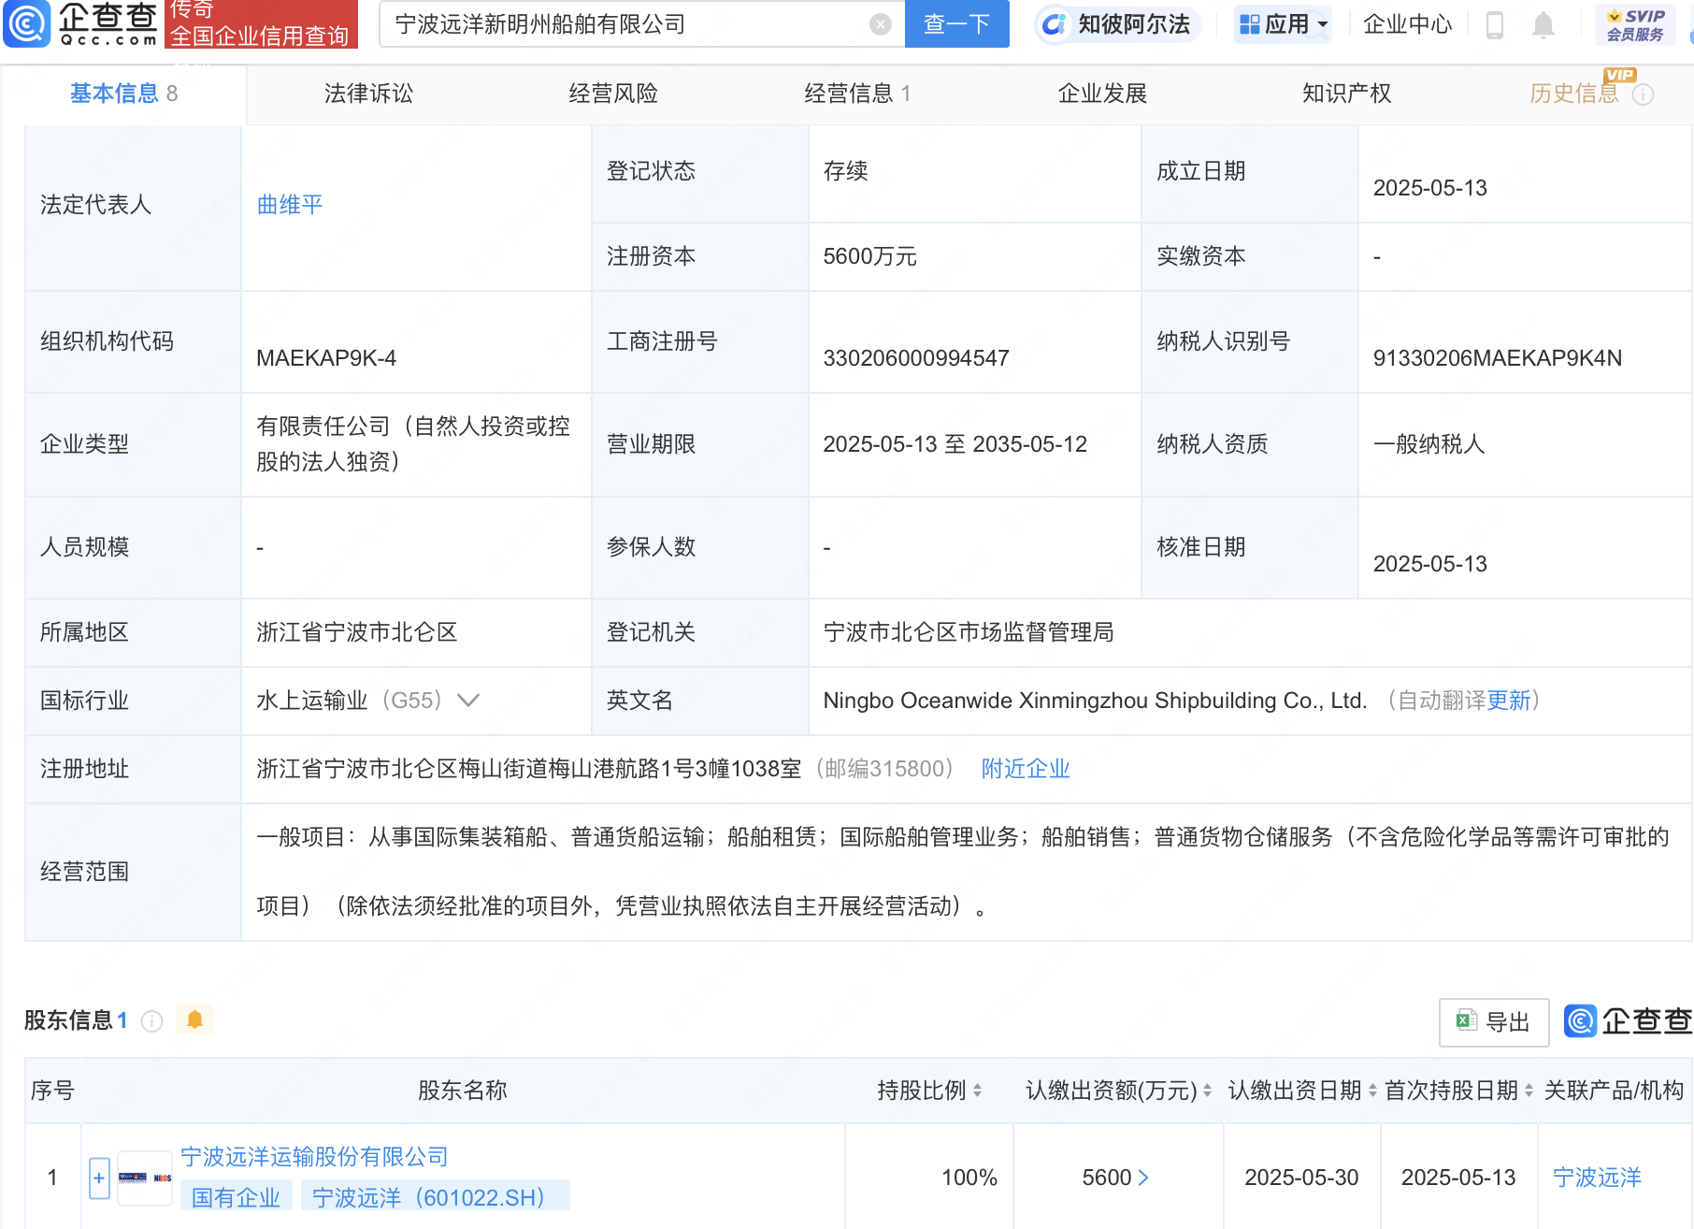The width and height of the screenshot is (1694, 1229).
Task: Open the mobile app phone icon
Action: point(1494,24)
